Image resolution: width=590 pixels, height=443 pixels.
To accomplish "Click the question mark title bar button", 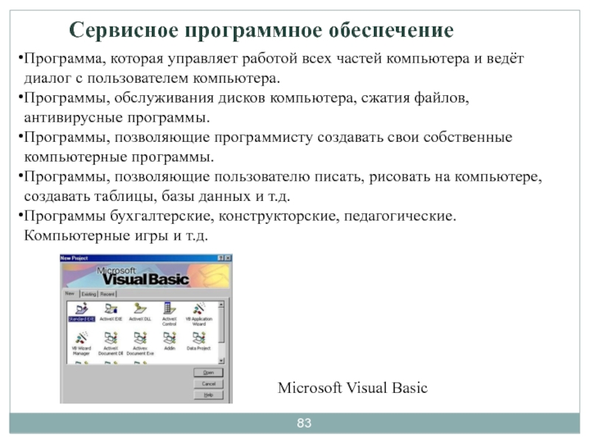I will tap(221, 258).
